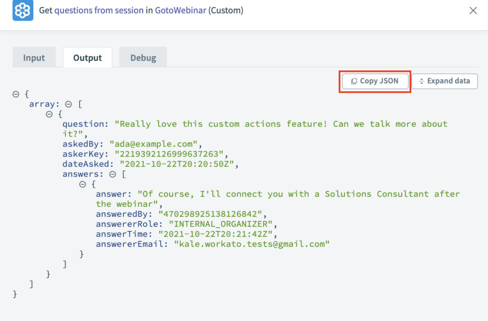Image resolution: width=488 pixels, height=321 pixels.
Task: Switch to the Input tab
Action: click(34, 57)
